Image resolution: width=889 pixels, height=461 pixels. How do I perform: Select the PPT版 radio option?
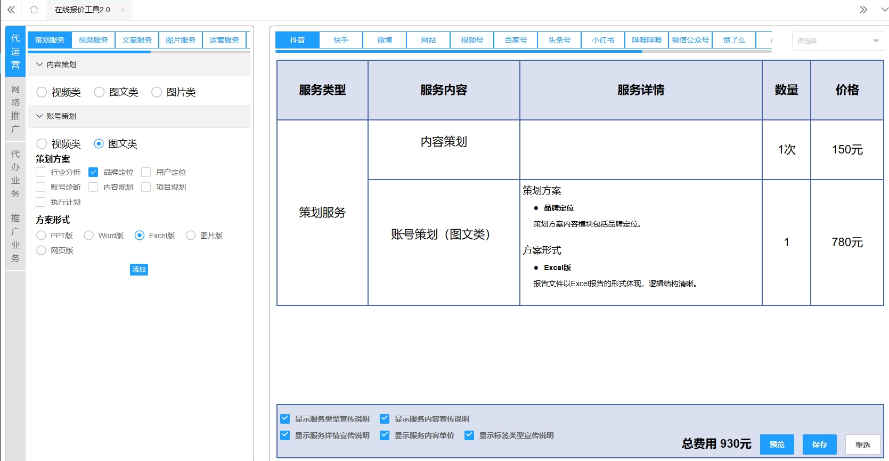tap(41, 236)
